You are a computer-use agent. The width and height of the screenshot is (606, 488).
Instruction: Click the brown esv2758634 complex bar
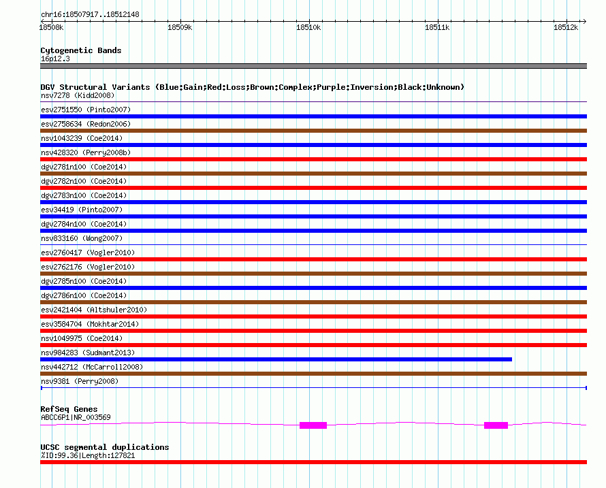[x=313, y=131]
